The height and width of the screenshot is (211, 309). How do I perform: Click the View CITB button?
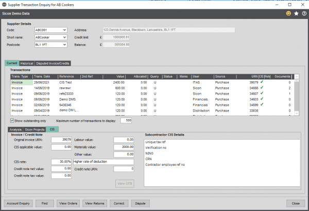[125, 183]
